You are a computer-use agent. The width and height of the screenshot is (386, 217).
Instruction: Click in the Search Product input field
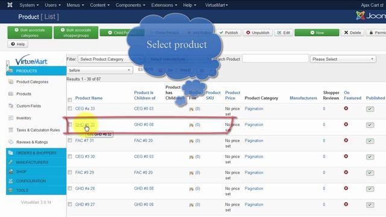coord(275,59)
